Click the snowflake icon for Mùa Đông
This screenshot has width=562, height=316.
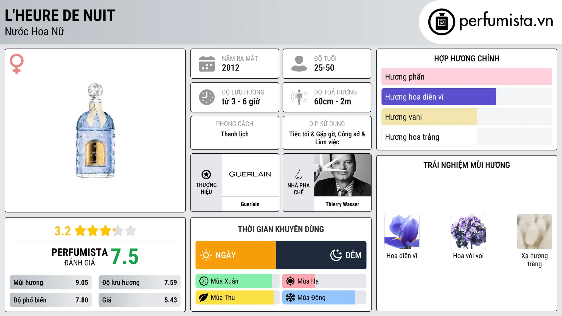pyautogui.click(x=290, y=298)
